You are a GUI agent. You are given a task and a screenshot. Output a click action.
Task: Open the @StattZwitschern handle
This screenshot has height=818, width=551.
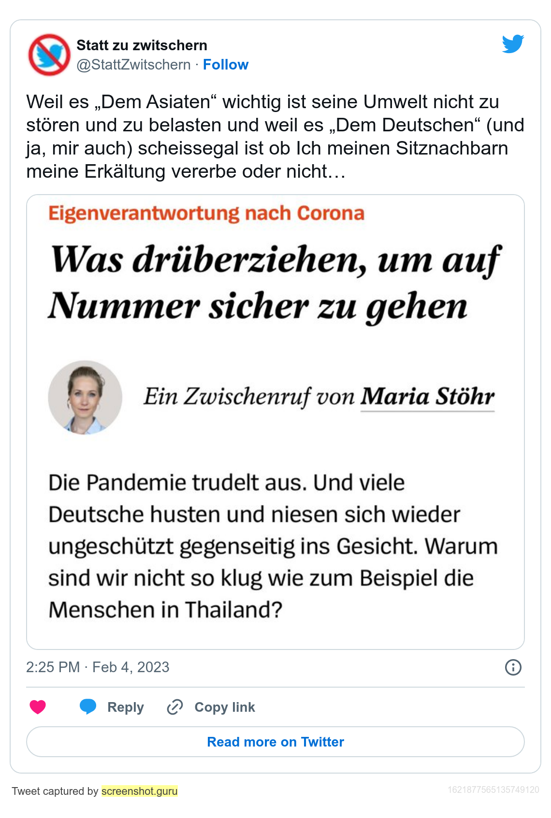click(x=133, y=65)
